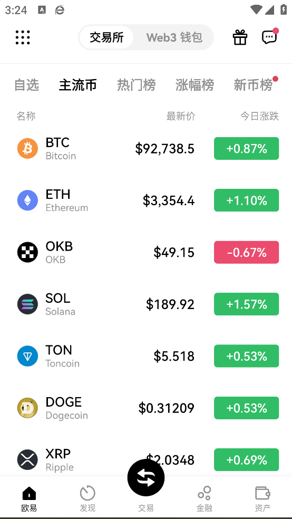Open the gift box rewards icon
292x519 pixels.
[240, 37]
